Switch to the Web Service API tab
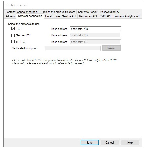 (66, 16)
